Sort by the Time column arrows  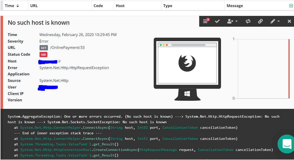coord(17,6)
